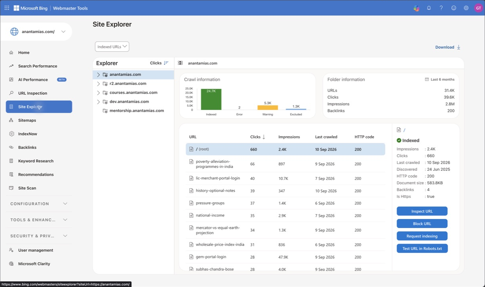Open the settings gear icon
This screenshot has height=287, width=485.
pos(466,8)
